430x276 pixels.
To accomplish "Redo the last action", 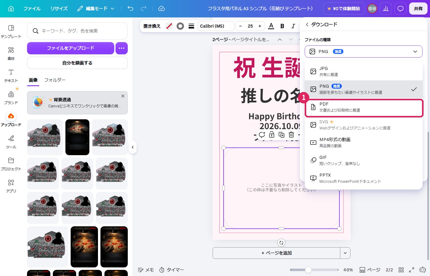I will (x=143, y=9).
